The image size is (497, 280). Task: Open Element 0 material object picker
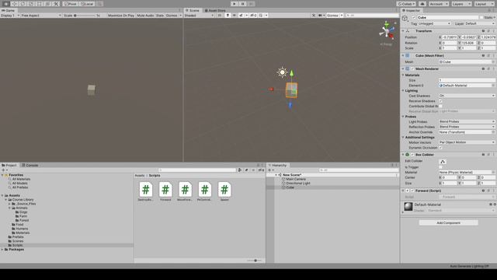click(x=493, y=86)
